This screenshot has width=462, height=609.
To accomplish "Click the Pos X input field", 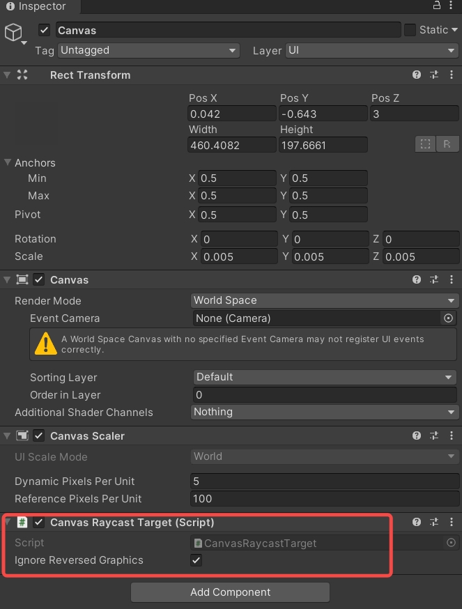I will pyautogui.click(x=232, y=114).
